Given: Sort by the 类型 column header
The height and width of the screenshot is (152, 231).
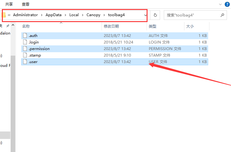Looking at the screenshot, I should click(x=153, y=26).
